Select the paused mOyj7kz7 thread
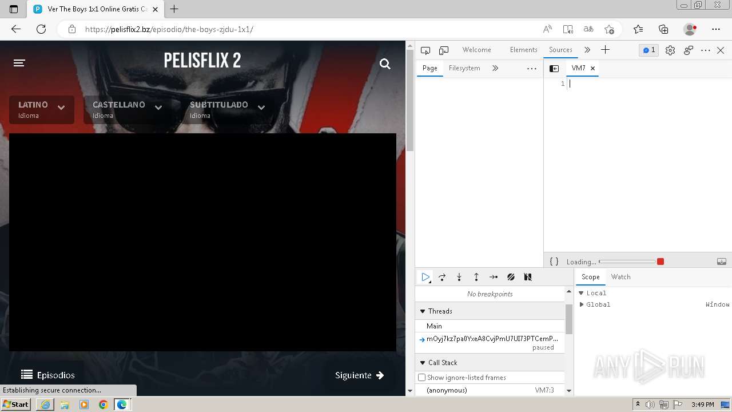Screen dimensions: 732x412 490,343
